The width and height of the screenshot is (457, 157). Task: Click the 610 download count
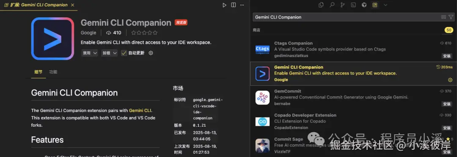[x=446, y=43]
